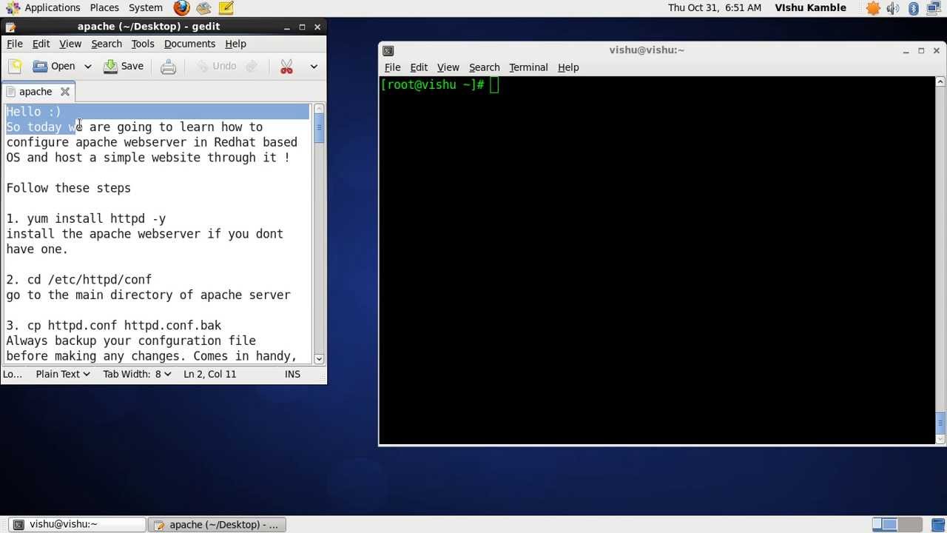
Task: Cut selected text with scissors icon
Action: (286, 67)
